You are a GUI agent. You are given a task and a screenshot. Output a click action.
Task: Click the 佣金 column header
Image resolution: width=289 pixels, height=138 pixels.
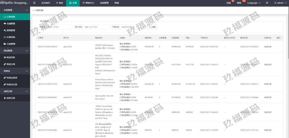188,38
